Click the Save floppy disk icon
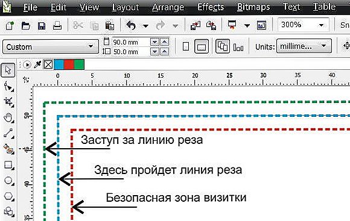This screenshot has height=221, width=350. pyautogui.click(x=42, y=26)
